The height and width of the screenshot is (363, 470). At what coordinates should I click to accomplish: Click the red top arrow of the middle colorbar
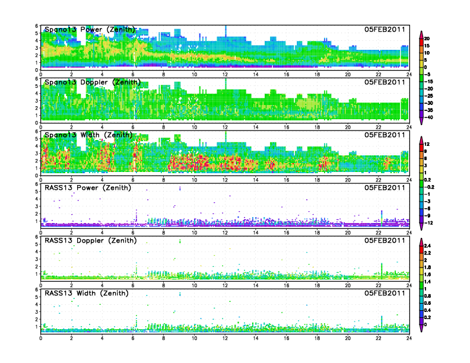pyautogui.click(x=421, y=140)
